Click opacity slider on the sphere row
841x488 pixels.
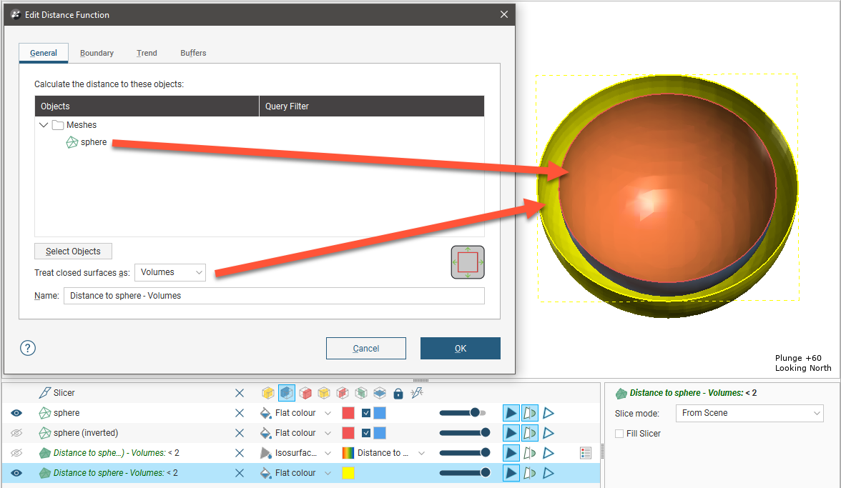[462, 413]
